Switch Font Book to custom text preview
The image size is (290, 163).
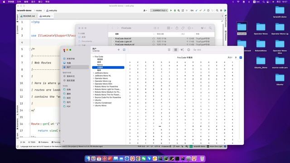pyautogui.click(x=182, y=50)
